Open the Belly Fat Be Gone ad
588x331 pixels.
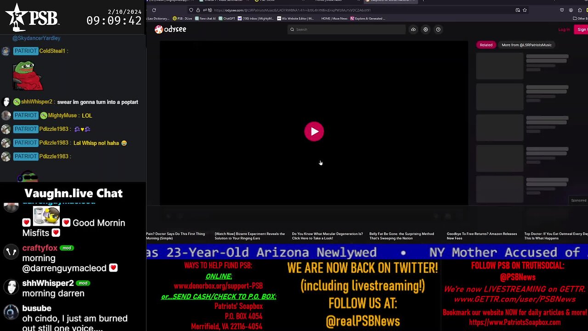coord(402,236)
